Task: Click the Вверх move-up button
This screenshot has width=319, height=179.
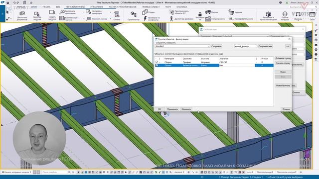Action: (283, 72)
